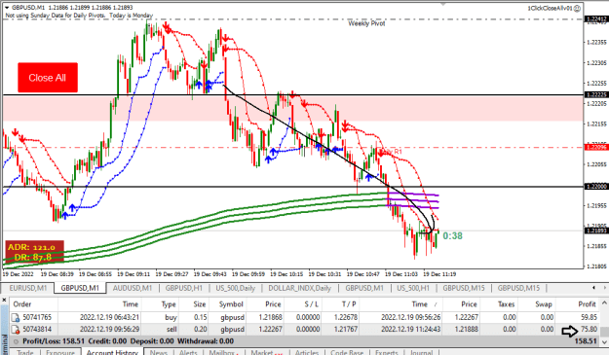Click the red Close All button
The width and height of the screenshot is (609, 355).
pyautogui.click(x=48, y=78)
